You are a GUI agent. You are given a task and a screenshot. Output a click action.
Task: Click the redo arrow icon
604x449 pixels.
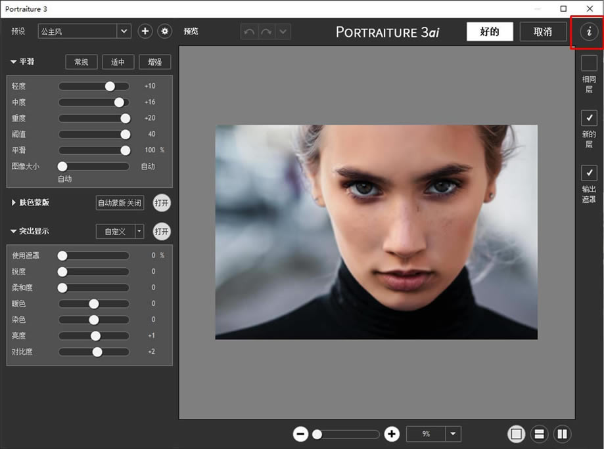point(266,32)
